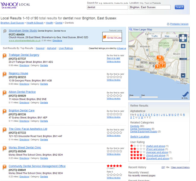Open the Dental Equipment Supply category
Image resolution: width=196 pixels, height=181 pixels.
point(144,132)
